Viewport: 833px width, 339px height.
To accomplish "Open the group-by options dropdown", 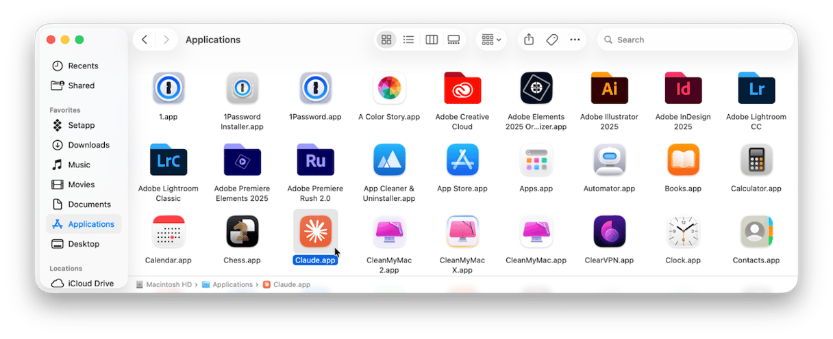I will pyautogui.click(x=491, y=40).
